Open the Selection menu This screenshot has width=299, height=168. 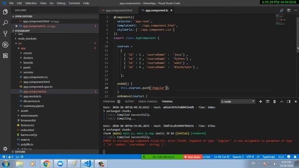click(x=31, y=3)
